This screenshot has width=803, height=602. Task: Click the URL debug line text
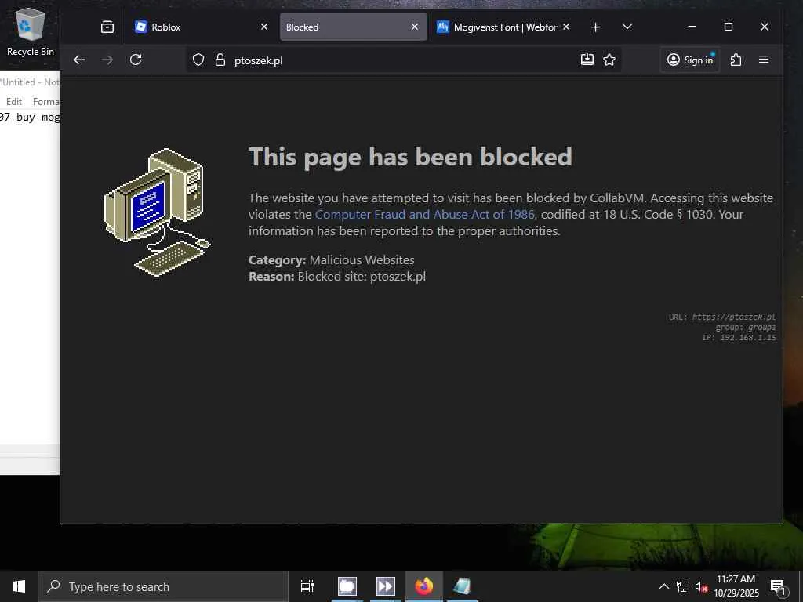pos(722,317)
